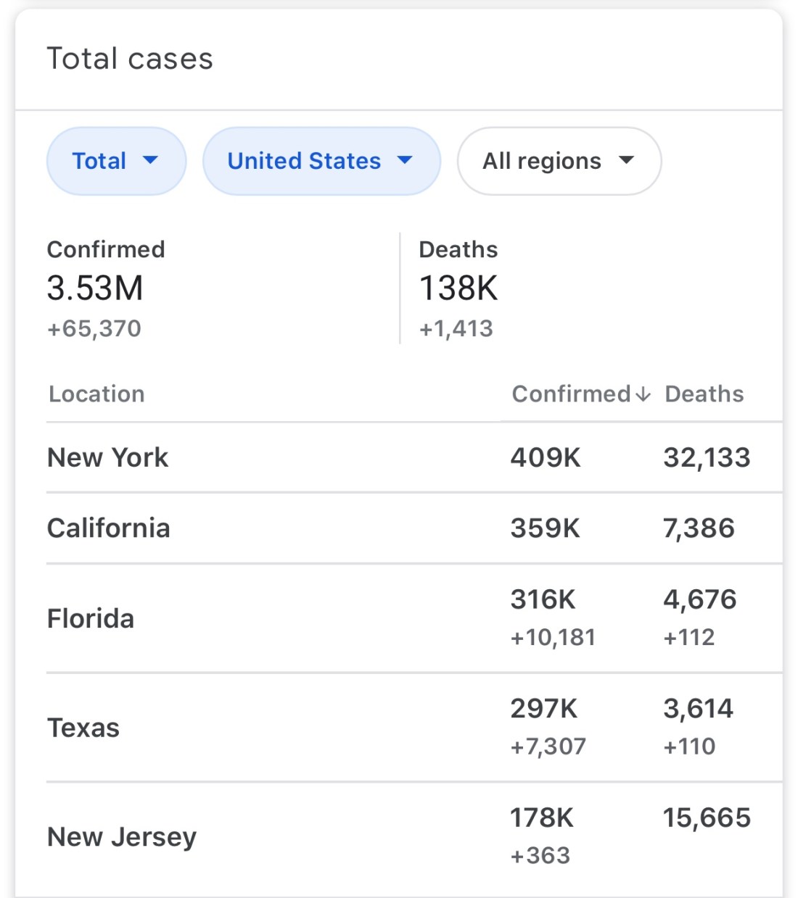Screen dimensions: 798x898
Task: Expand the All regions dropdown
Action: (559, 161)
